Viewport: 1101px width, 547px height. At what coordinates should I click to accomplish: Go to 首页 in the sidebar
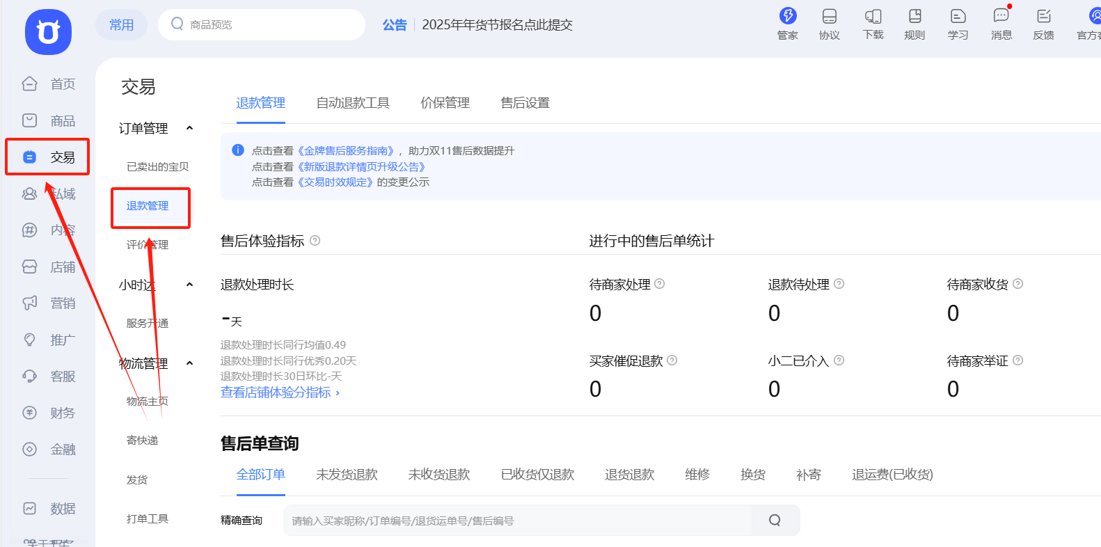(48, 84)
